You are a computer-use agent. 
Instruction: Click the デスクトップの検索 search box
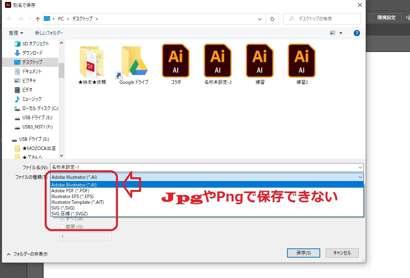pyautogui.click(x=322, y=19)
